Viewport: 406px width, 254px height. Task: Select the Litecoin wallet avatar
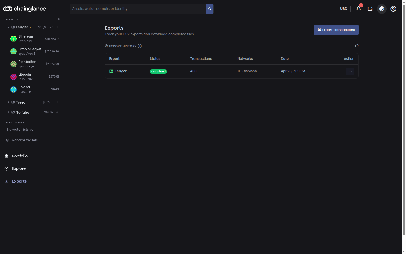(x=14, y=77)
